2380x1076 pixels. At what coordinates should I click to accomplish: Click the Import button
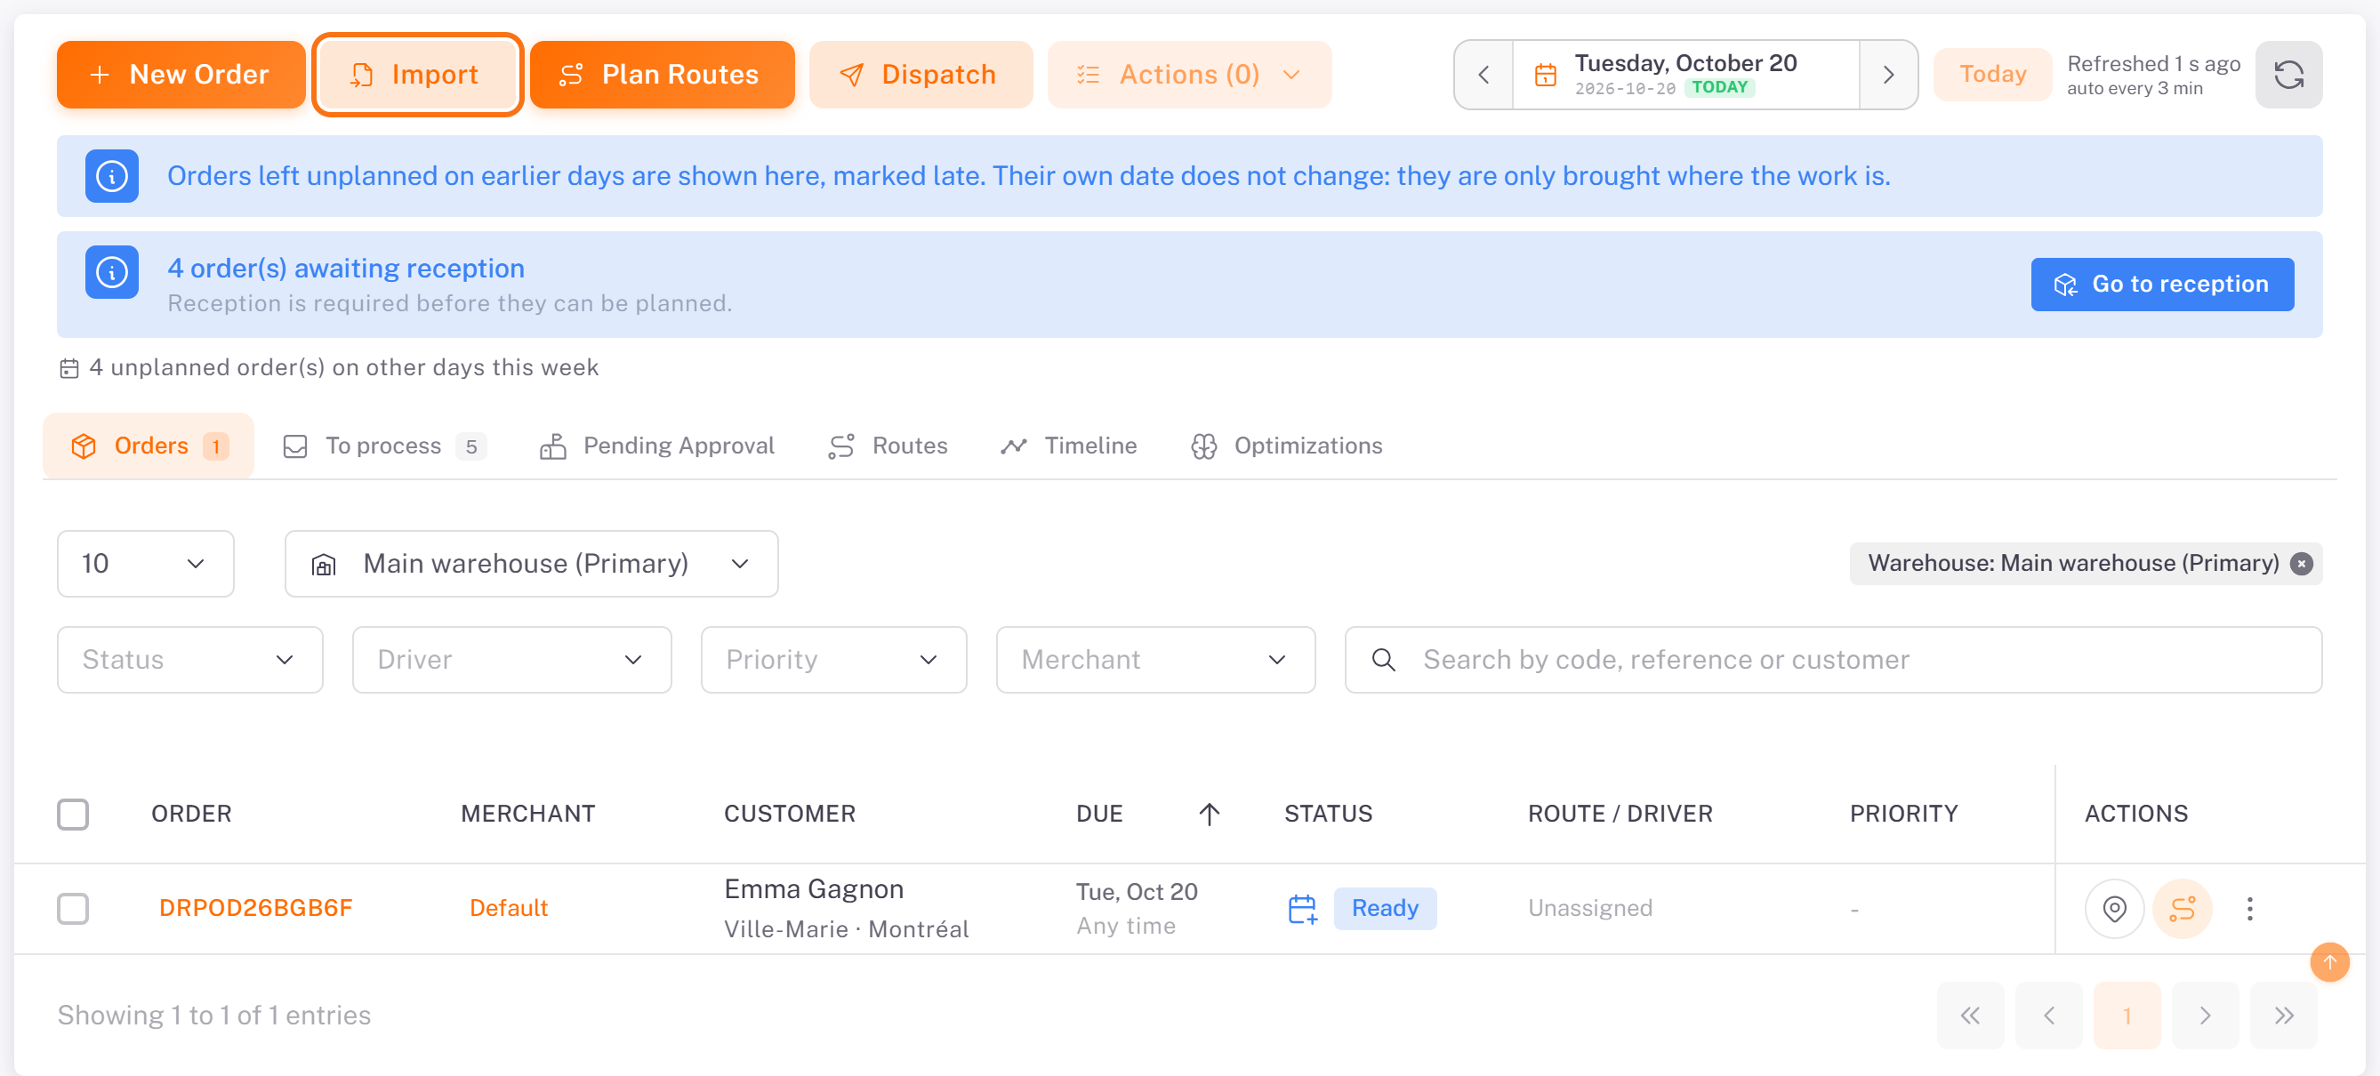coord(417,75)
